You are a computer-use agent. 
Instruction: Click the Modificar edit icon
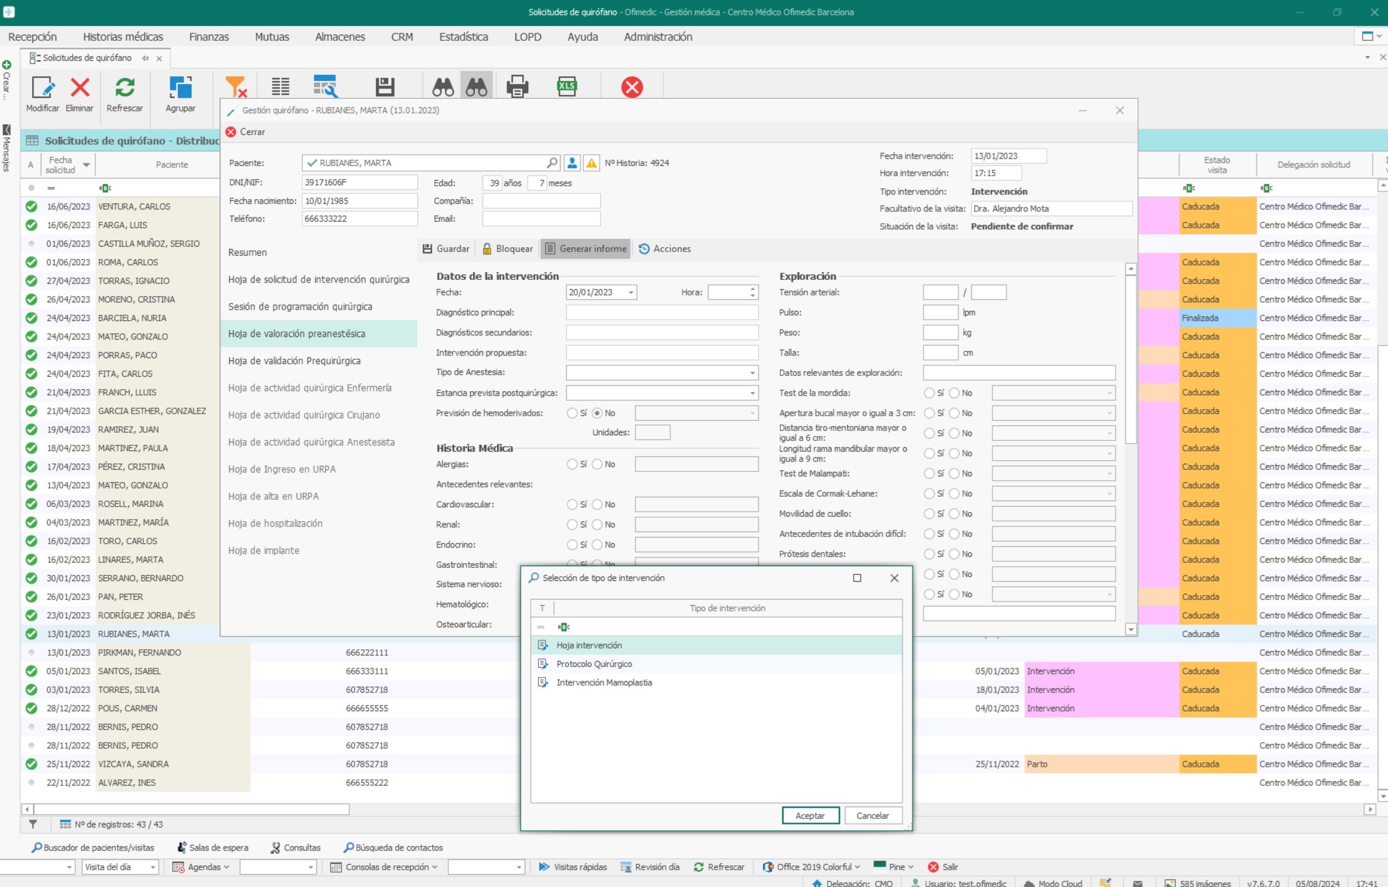click(42, 88)
